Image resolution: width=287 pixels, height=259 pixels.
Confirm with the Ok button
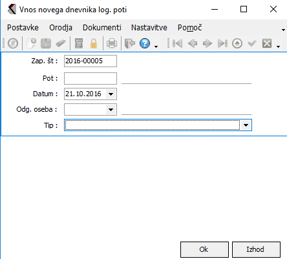[x=204, y=249]
